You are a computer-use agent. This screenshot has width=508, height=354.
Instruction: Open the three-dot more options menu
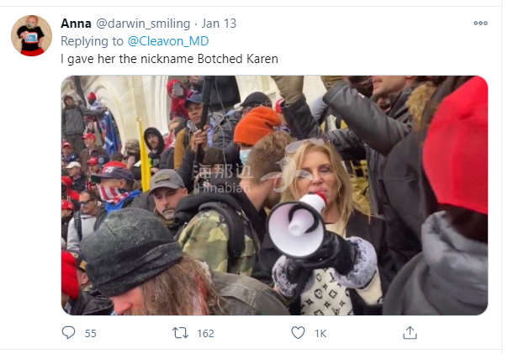tap(480, 24)
